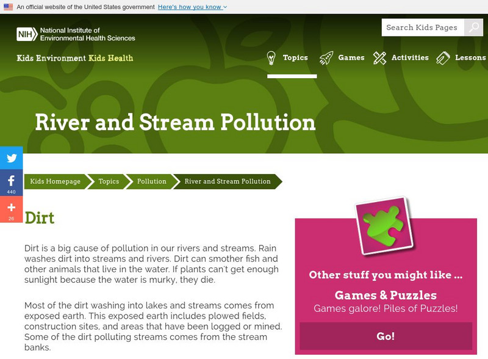Click the Twitter share icon
The height and width of the screenshot is (359, 488).
[11, 158]
